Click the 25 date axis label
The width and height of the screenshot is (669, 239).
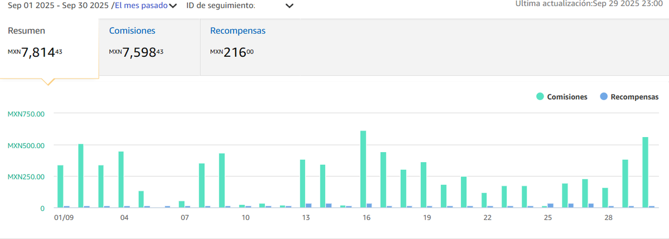tap(548, 217)
